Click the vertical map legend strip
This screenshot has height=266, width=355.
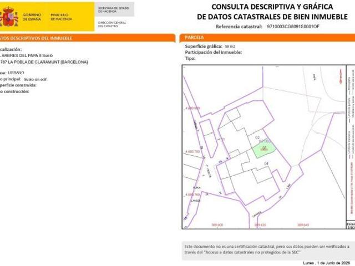(351, 142)
